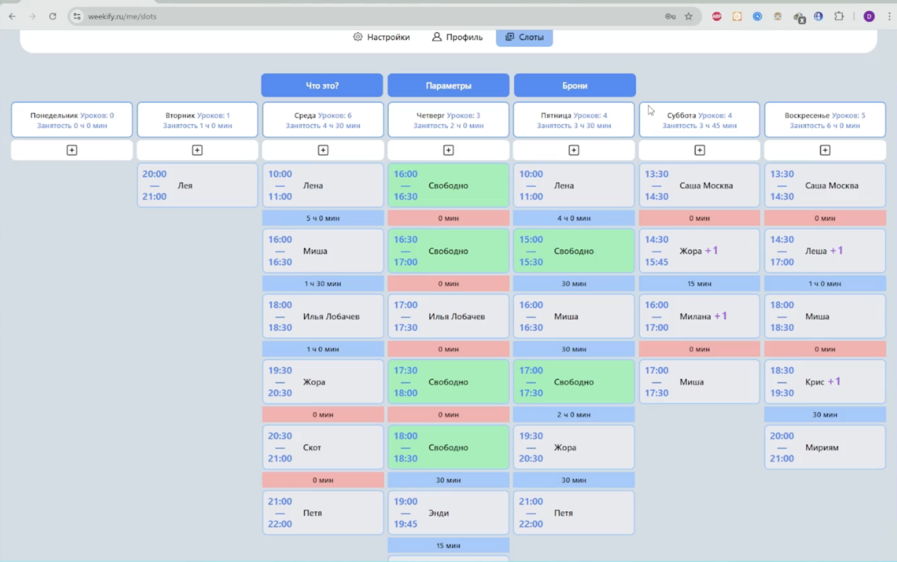This screenshot has width=897, height=562.
Task: Select the Четверг day header
Action: tap(448, 120)
